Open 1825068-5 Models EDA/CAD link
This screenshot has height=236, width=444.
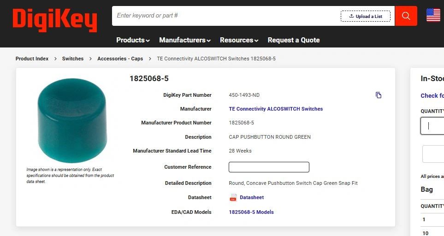(x=251, y=212)
